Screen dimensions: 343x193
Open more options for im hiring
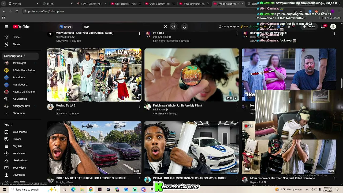coord(237,34)
